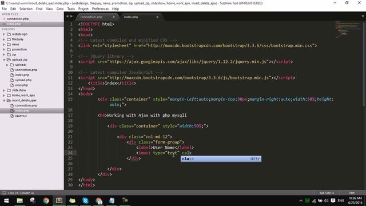
Task: Choose the 'class' autocomplete suggestion
Action: [x=221, y=159]
